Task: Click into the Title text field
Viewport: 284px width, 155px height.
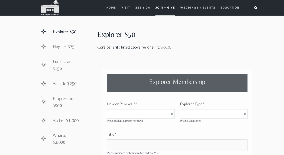Action: 177,145
